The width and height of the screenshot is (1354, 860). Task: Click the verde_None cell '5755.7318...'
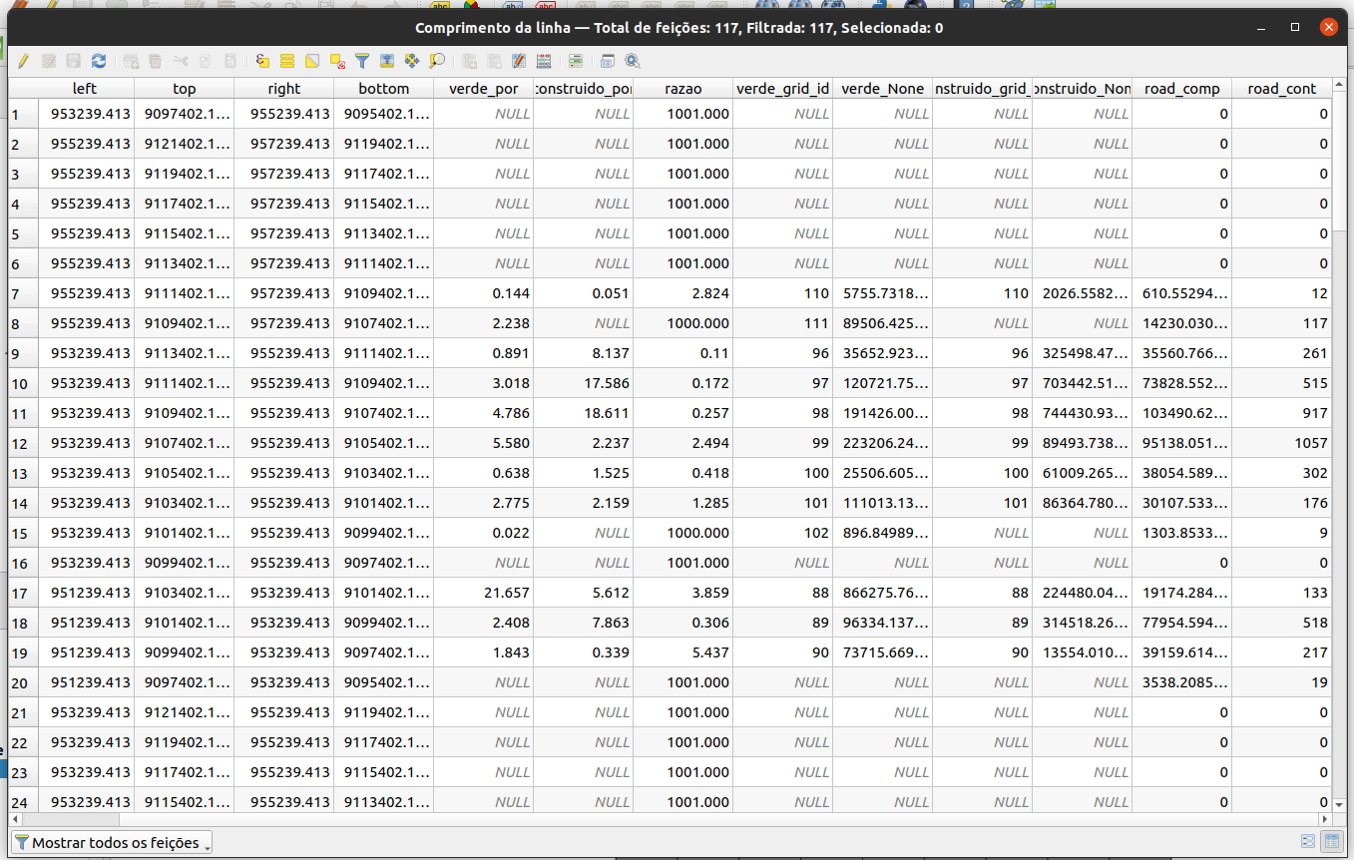883,293
